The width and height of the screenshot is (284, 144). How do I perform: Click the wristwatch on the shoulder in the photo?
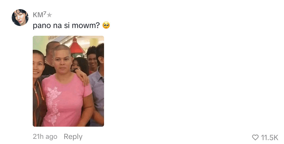tap(76, 70)
